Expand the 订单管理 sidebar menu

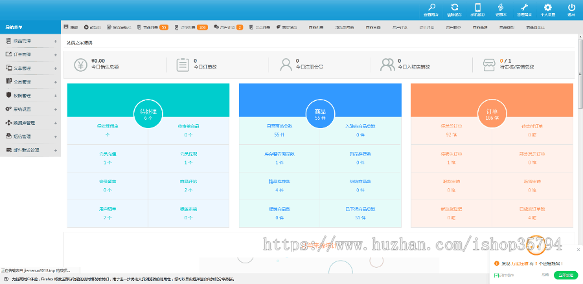(x=30, y=54)
